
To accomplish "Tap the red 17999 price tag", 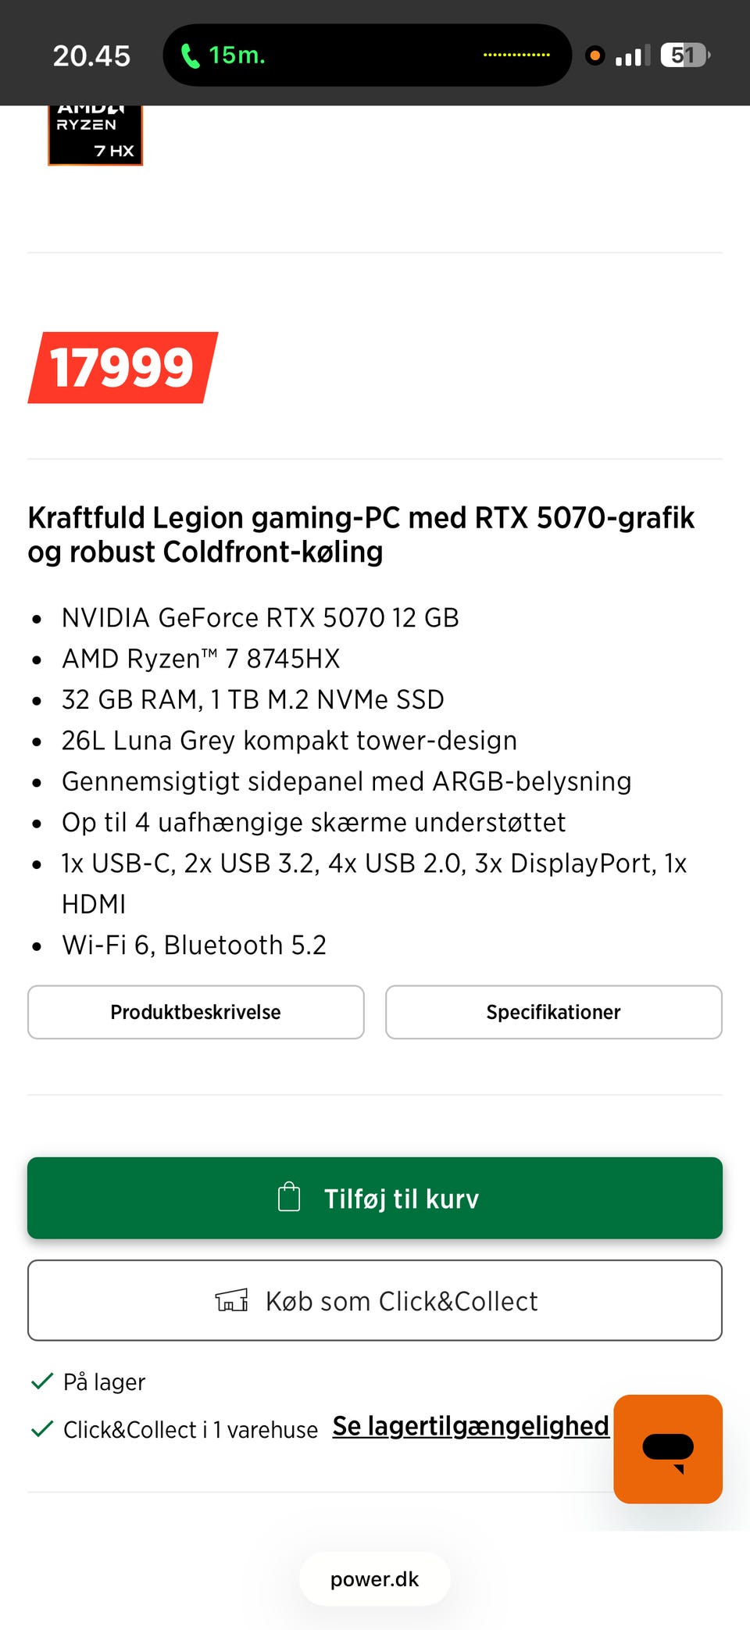I will click(123, 367).
